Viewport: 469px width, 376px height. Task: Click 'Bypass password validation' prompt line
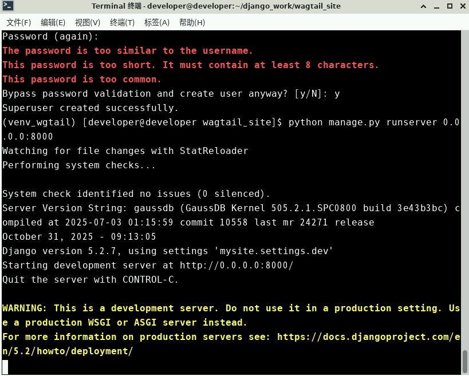pyautogui.click(x=171, y=94)
